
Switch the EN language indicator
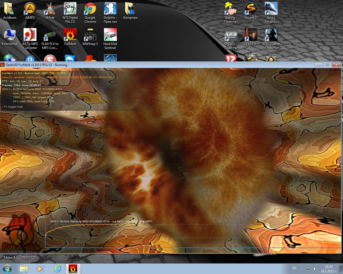point(294,268)
